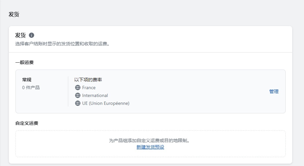This screenshot has height=166, width=304.
Task: Click the 发货 card title next to info icon
Action: 20,35
